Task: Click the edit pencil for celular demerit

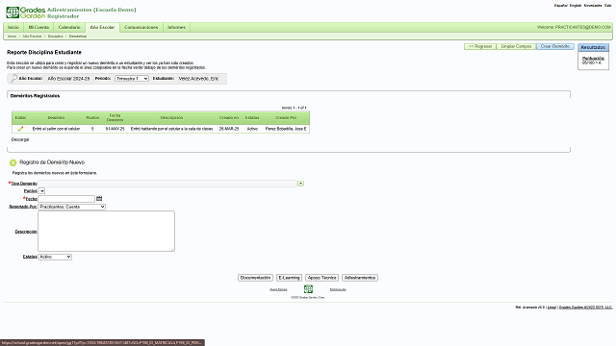Action: (x=20, y=129)
